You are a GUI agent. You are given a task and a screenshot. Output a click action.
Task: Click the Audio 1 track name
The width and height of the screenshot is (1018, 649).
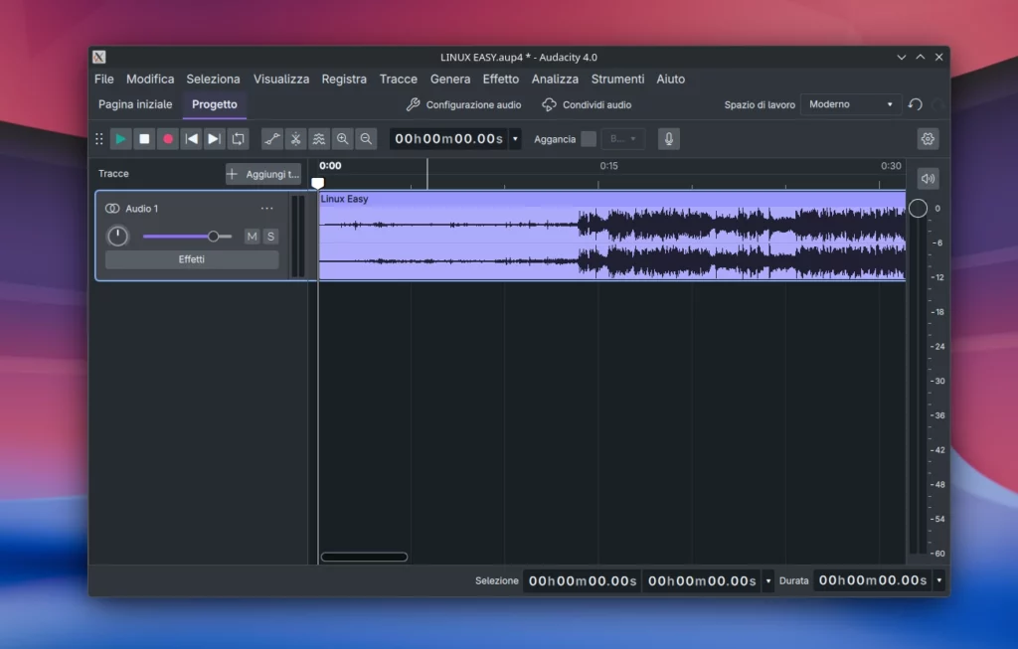[141, 209]
